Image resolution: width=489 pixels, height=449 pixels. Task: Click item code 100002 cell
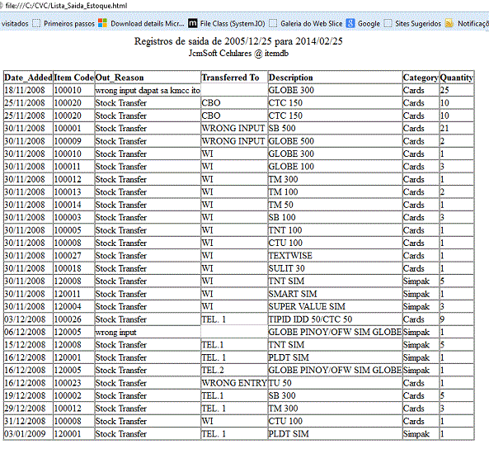point(74,396)
